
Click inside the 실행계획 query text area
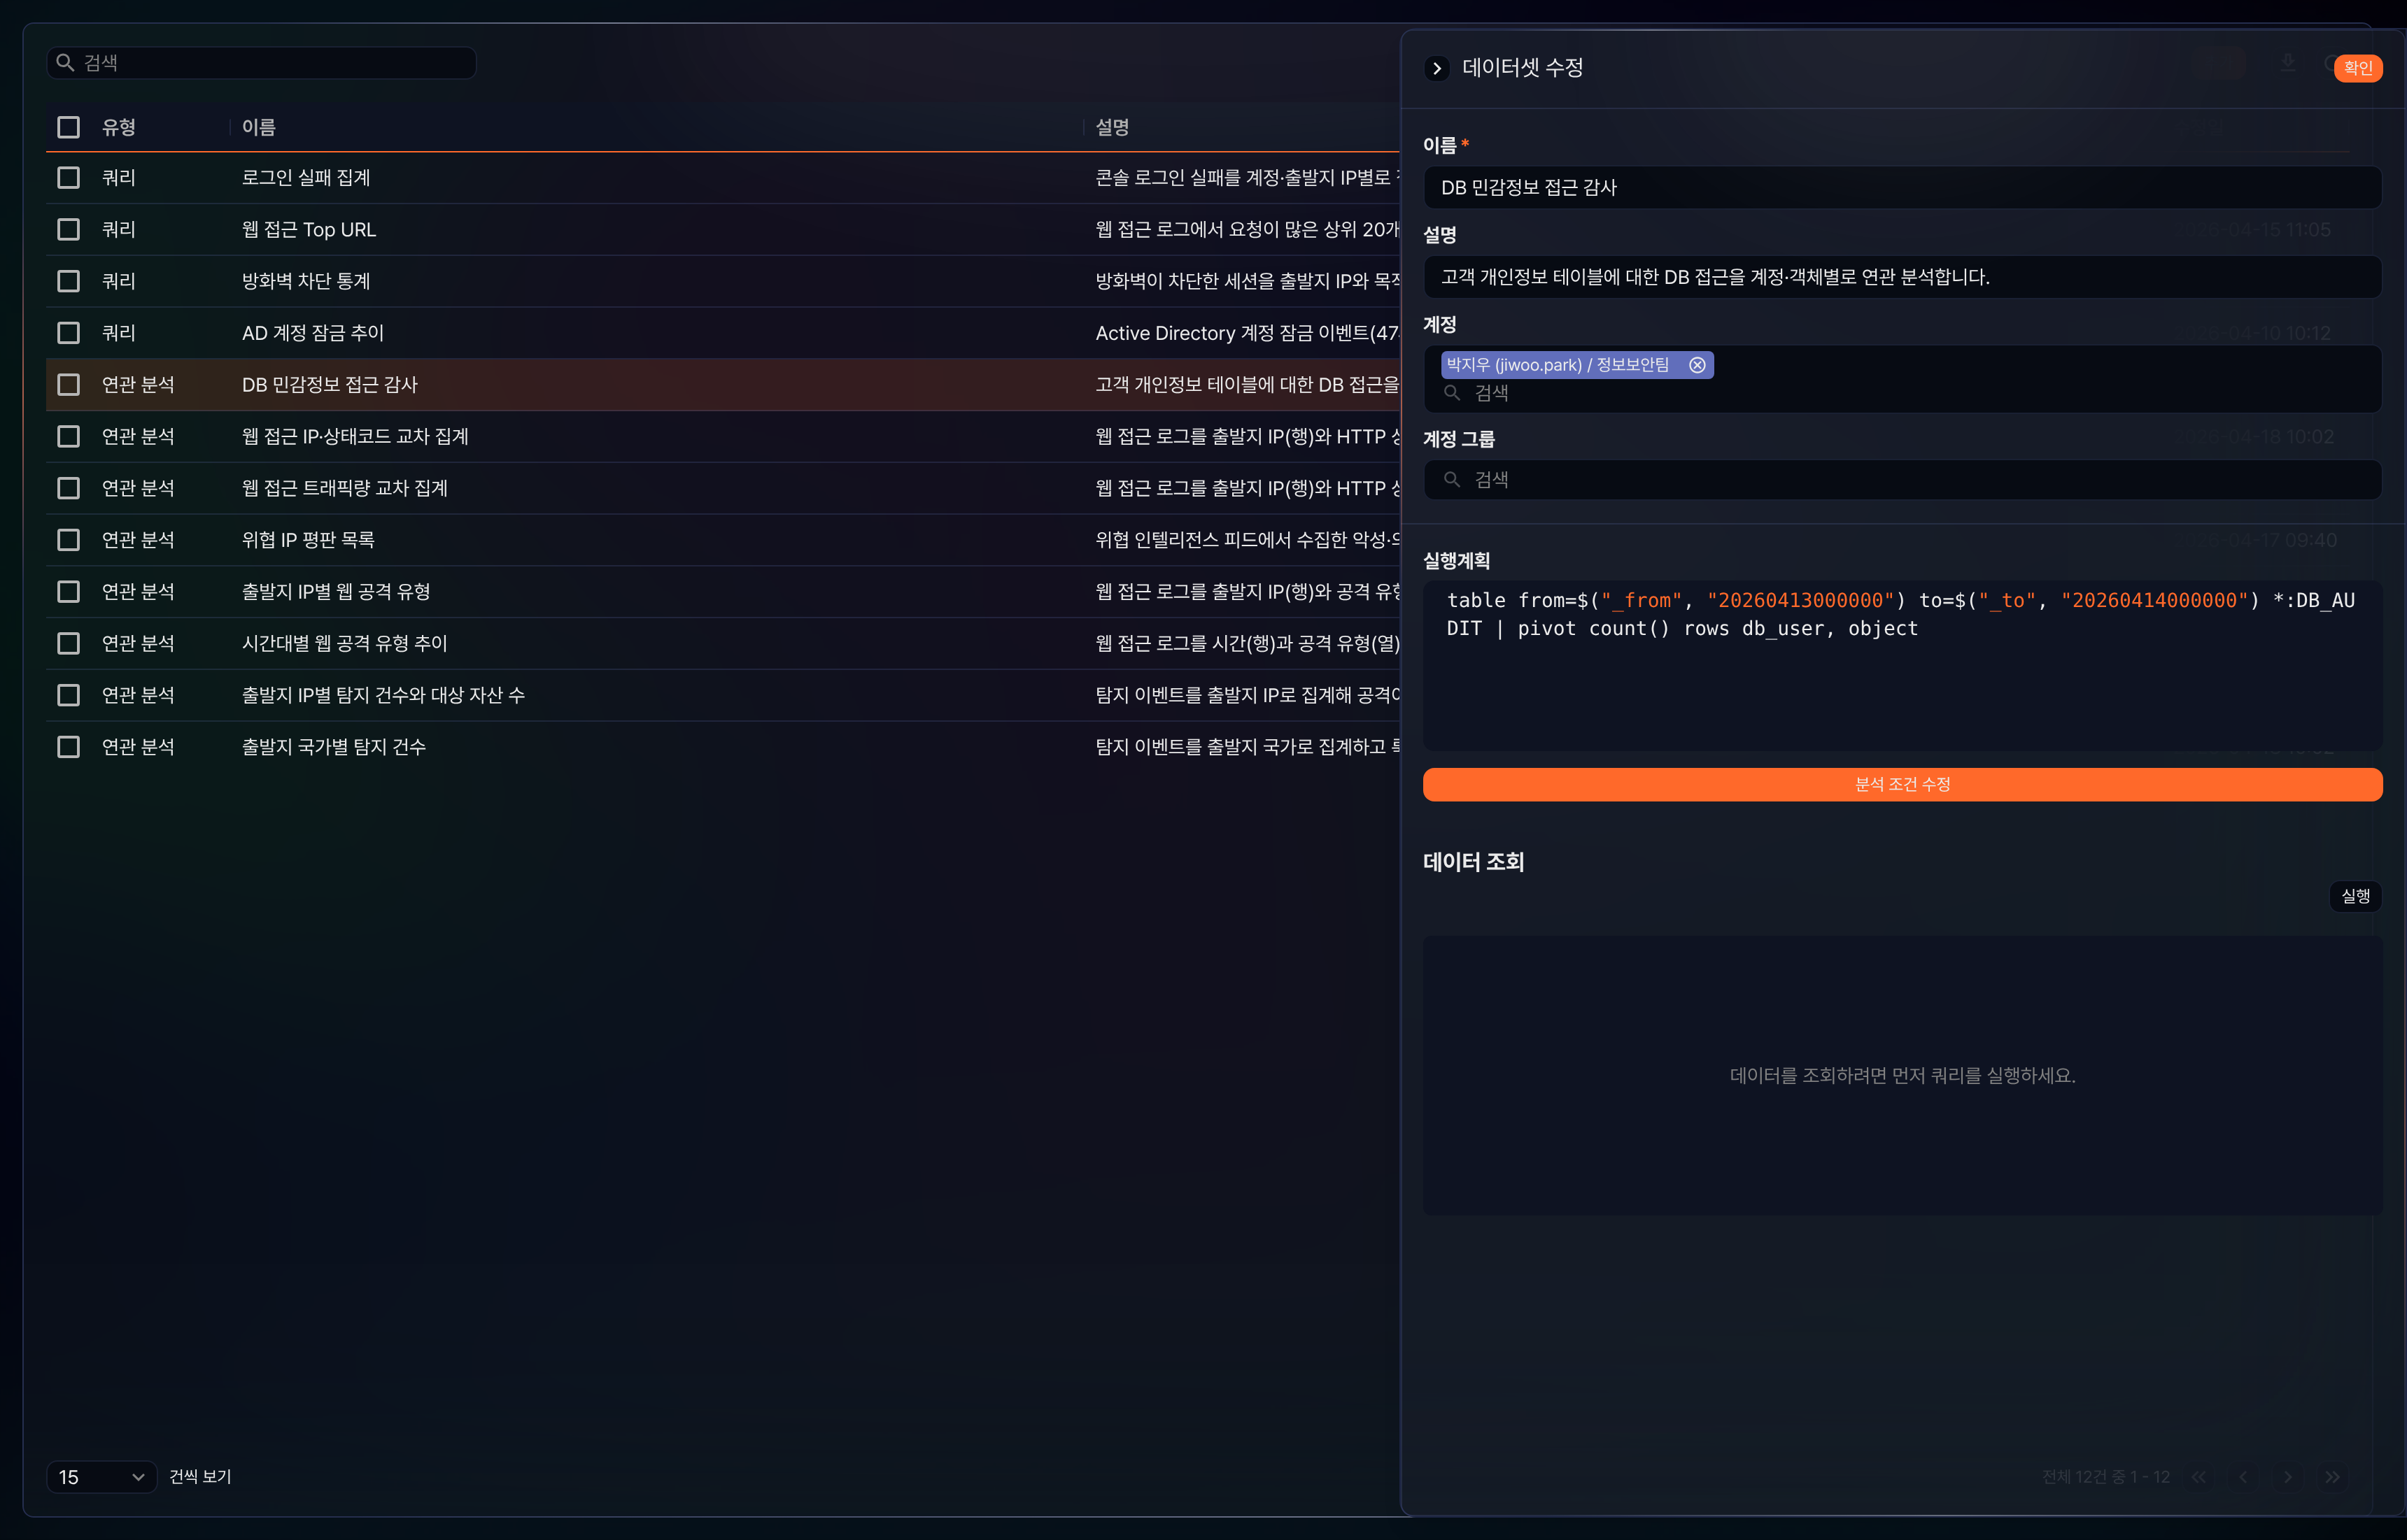[x=1902, y=665]
